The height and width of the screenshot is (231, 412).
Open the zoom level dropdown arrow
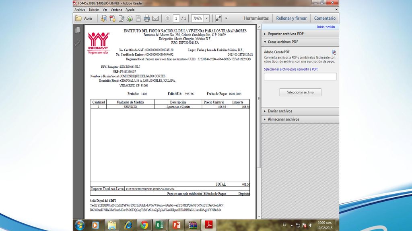click(x=206, y=18)
